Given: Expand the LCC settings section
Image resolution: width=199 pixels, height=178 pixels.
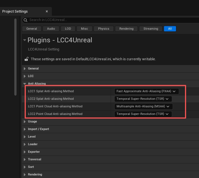Looking at the screenshot, I should coord(25,76).
